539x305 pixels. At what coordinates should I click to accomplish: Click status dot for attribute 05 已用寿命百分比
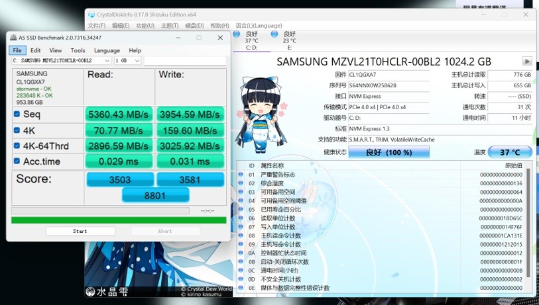241,209
